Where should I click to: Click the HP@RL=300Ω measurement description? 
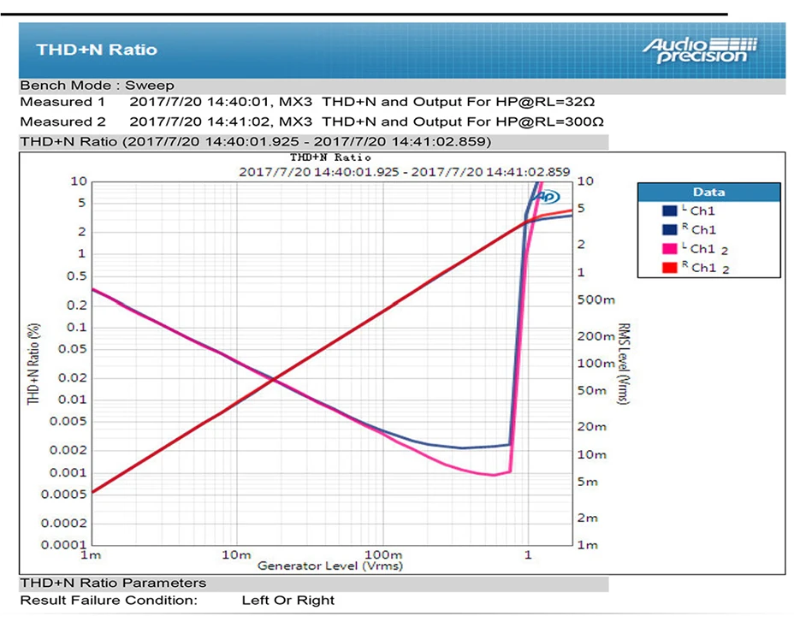pos(463,121)
